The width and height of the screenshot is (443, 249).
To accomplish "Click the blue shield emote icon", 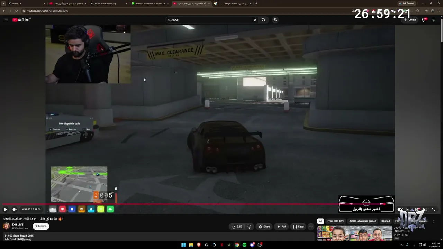I will [72, 209].
